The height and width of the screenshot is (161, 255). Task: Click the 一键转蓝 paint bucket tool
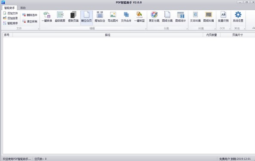coord(139,17)
